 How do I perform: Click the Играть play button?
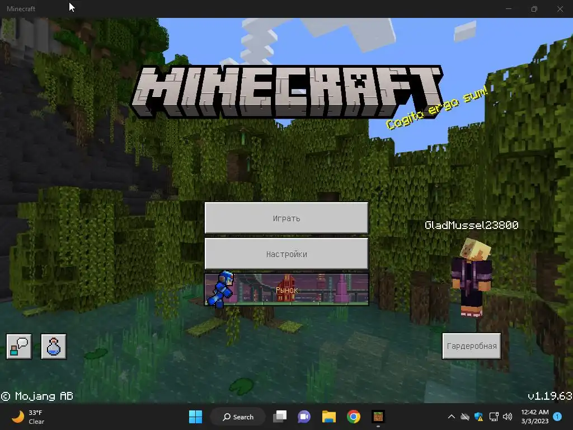286,218
